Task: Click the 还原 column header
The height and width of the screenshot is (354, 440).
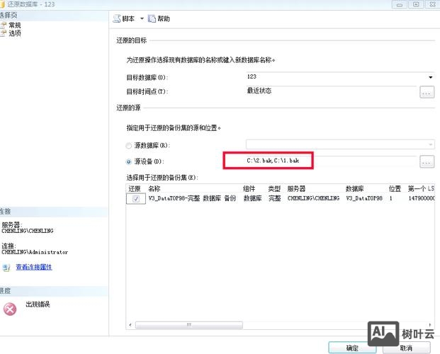Action: (136, 189)
